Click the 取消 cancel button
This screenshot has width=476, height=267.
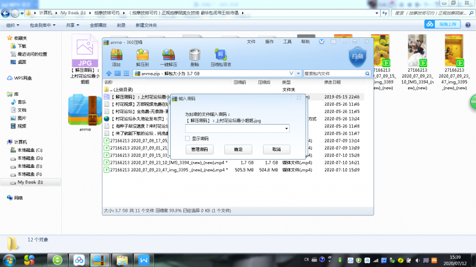[x=275, y=149]
